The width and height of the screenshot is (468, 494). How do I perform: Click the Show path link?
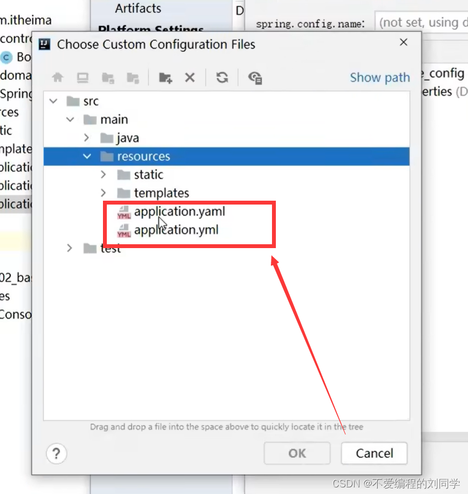click(380, 78)
